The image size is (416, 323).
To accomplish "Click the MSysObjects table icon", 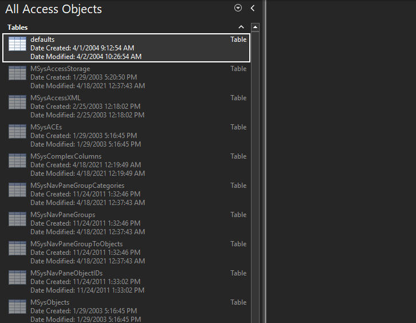I will coord(17,306).
